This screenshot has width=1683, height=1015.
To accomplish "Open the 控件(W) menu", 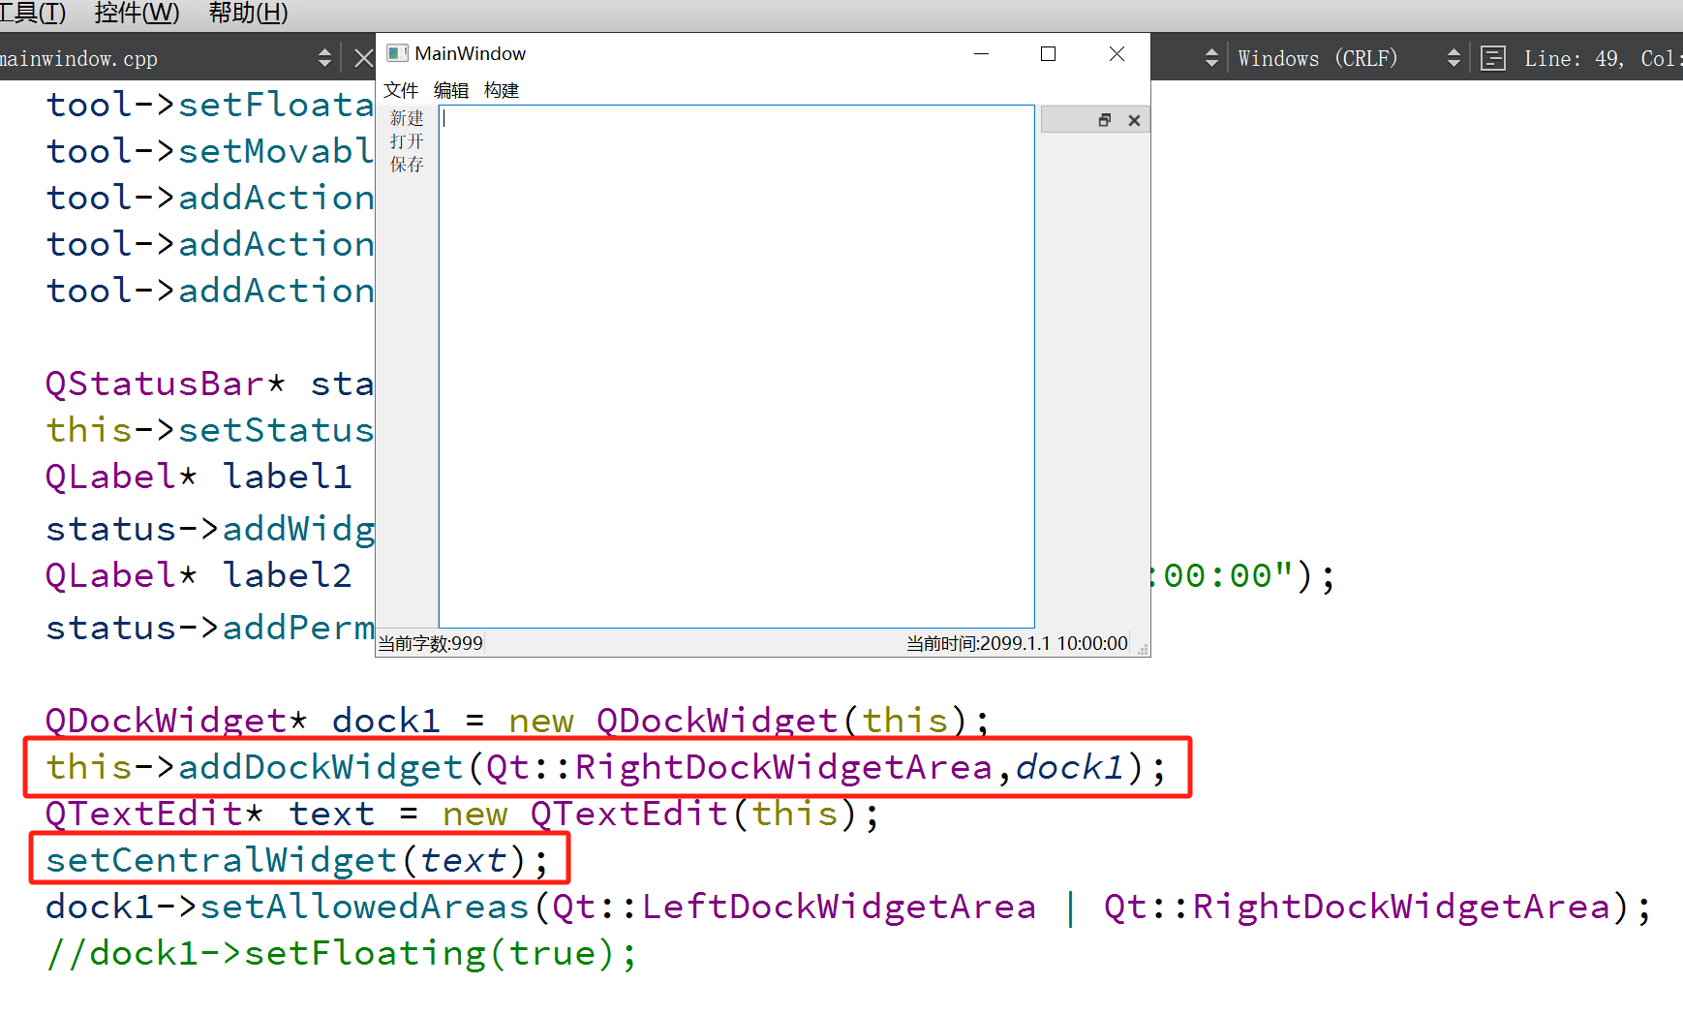I will coord(137,13).
